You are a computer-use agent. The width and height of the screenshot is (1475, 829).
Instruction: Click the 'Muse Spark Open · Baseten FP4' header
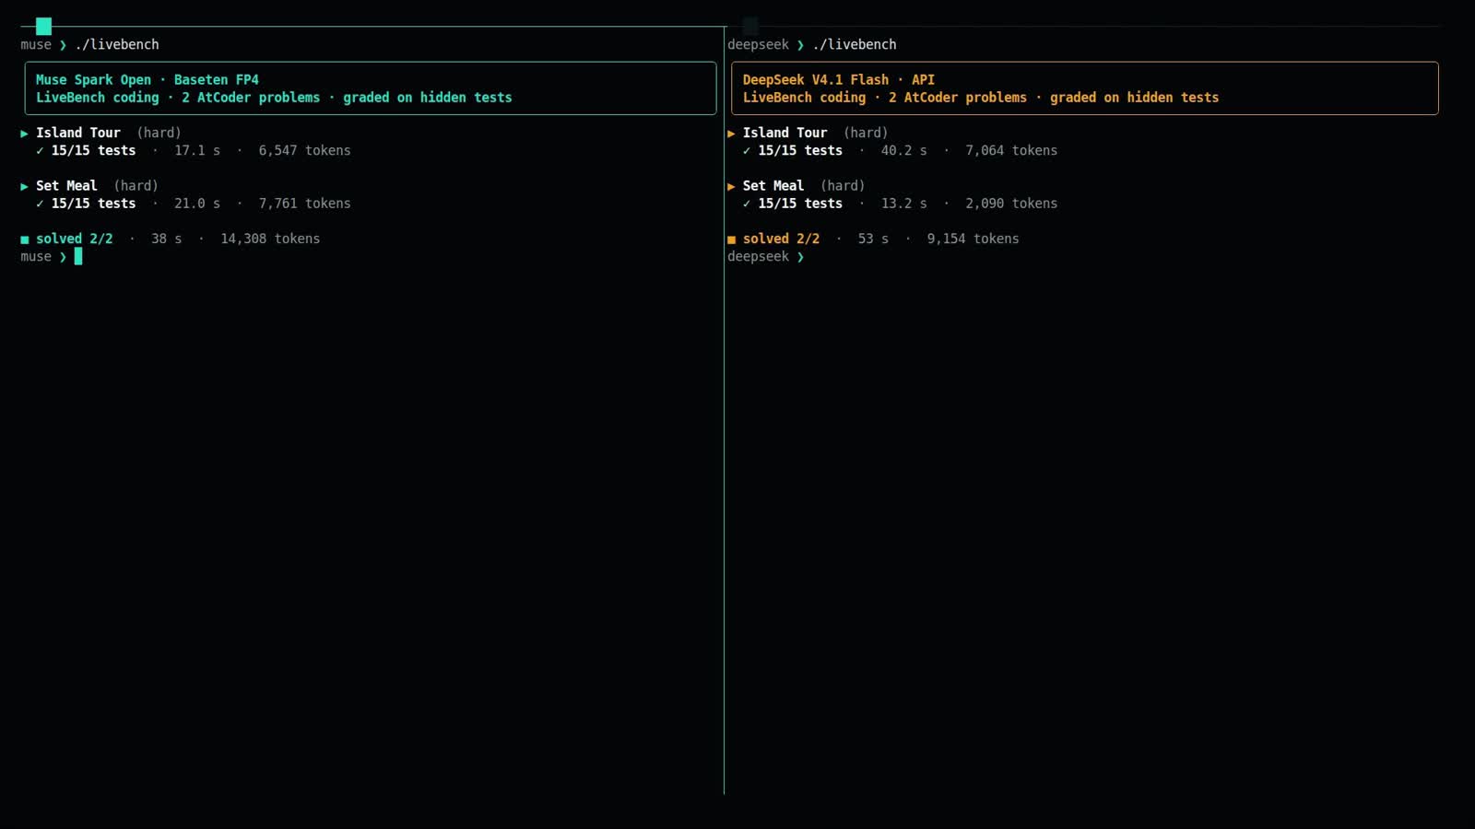tap(147, 80)
